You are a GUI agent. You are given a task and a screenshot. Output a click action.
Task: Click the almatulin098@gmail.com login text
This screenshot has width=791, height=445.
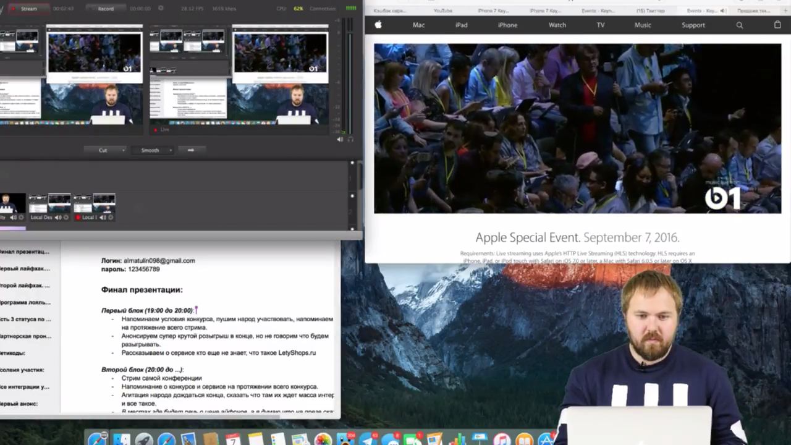pos(159,261)
